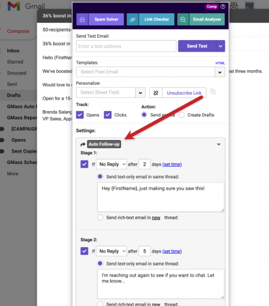Expand the More labels item
The height and width of the screenshot is (306, 269).
click(x=13, y=174)
